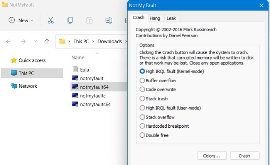270x165 pixels.
Task: Navigate back with the Back arrow
Action: point(8,42)
